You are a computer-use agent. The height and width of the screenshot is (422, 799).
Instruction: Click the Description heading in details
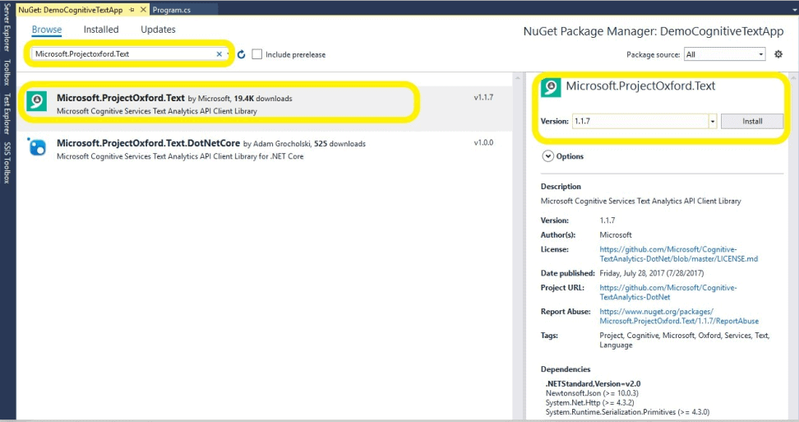pyautogui.click(x=561, y=187)
